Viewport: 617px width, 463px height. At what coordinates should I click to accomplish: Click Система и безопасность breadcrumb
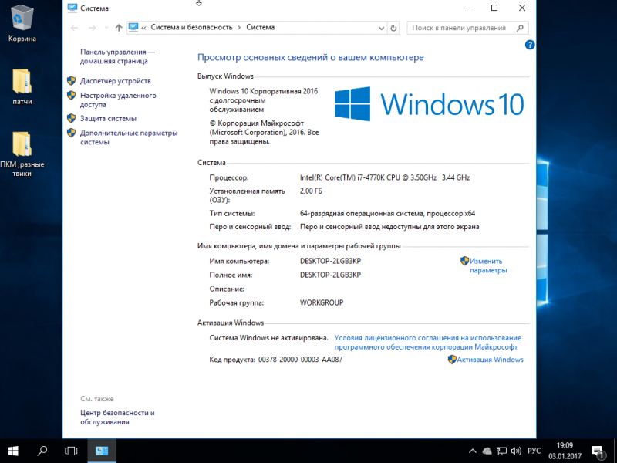coord(191,28)
